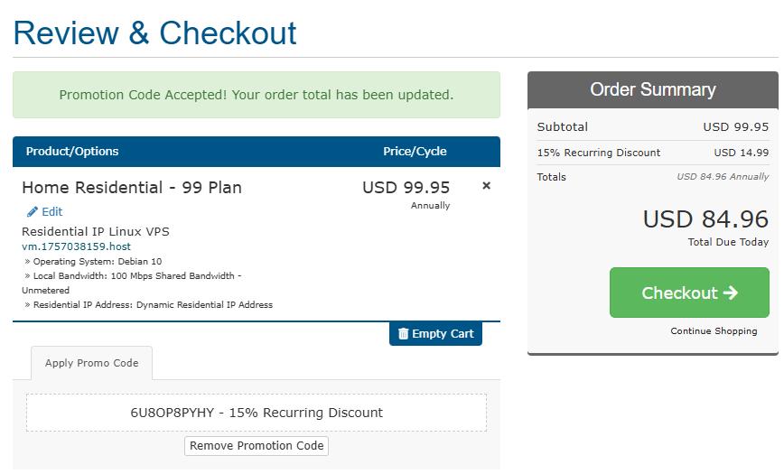Click the Promotion Code Accepted alert banner

tap(257, 95)
